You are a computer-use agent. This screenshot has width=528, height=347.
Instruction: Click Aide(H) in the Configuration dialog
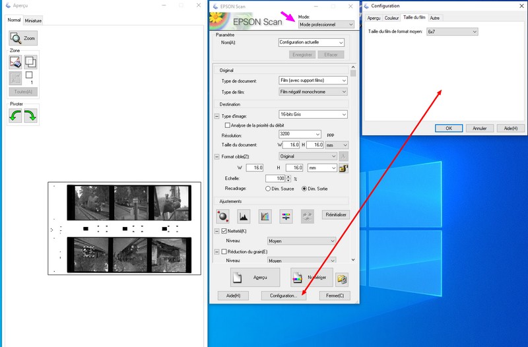(511, 128)
